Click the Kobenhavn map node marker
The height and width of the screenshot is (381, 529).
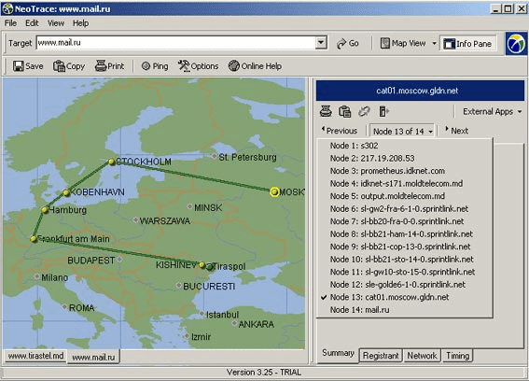click(x=66, y=193)
